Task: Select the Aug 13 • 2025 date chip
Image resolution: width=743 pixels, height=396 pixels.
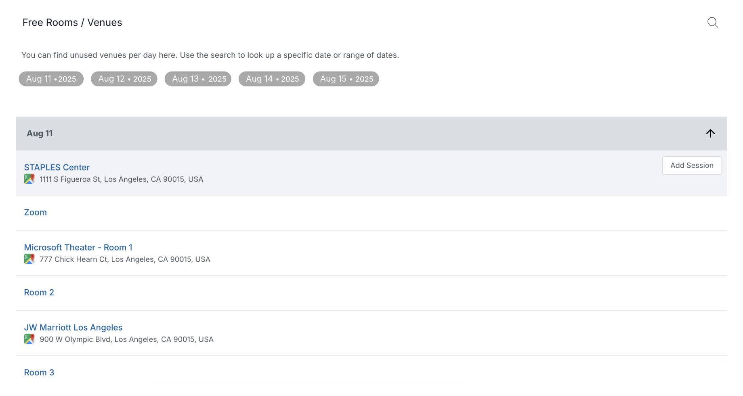Action: [x=198, y=79]
